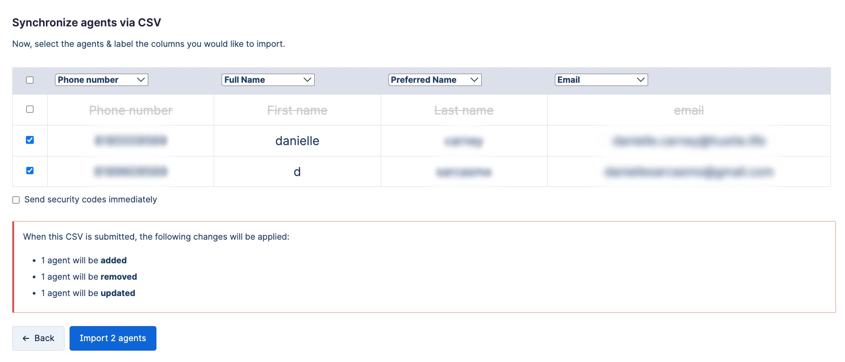This screenshot has width=845, height=362.
Task: Open the 'Preferred Name' column dropdown
Action: click(435, 80)
